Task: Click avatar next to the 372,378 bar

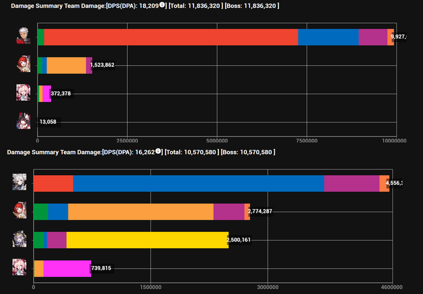Action: click(x=23, y=93)
